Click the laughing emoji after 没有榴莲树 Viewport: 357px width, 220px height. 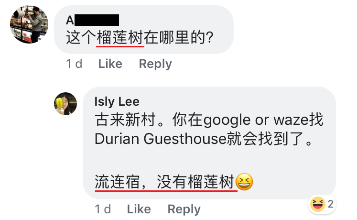[x=244, y=182]
